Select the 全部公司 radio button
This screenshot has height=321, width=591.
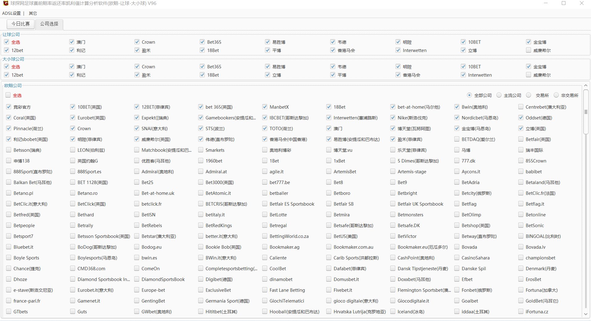(469, 95)
